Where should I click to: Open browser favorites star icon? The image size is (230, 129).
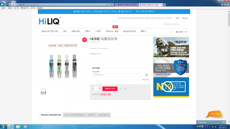[225, 5]
